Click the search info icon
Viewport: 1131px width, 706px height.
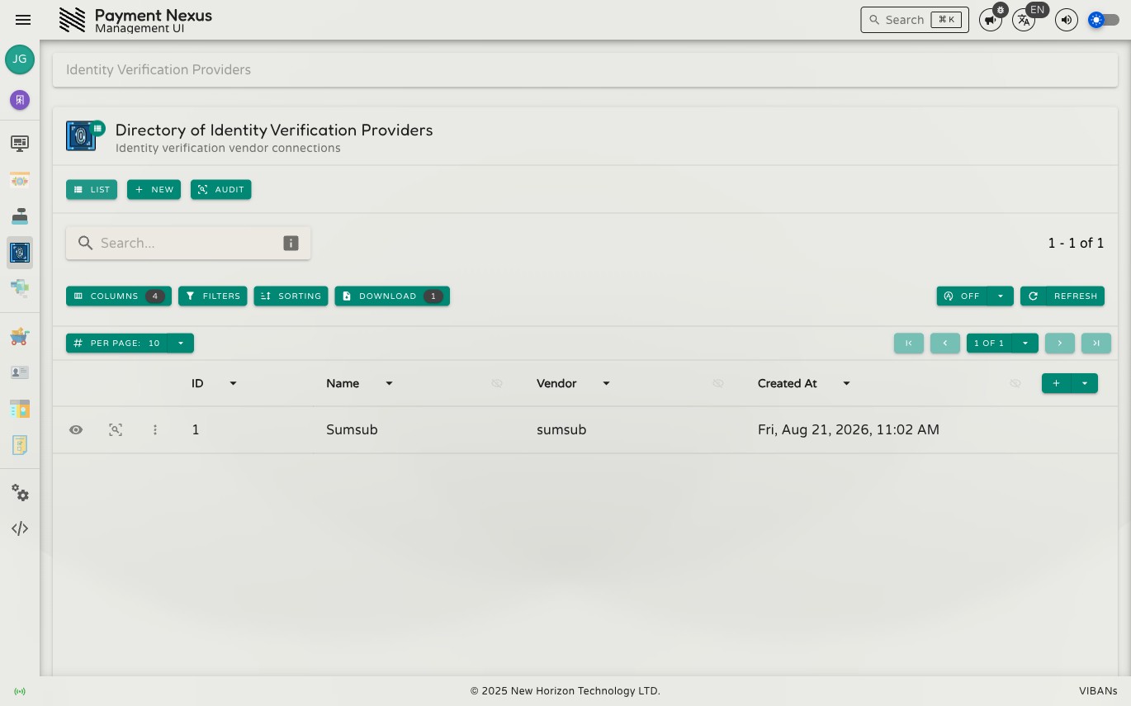291,243
